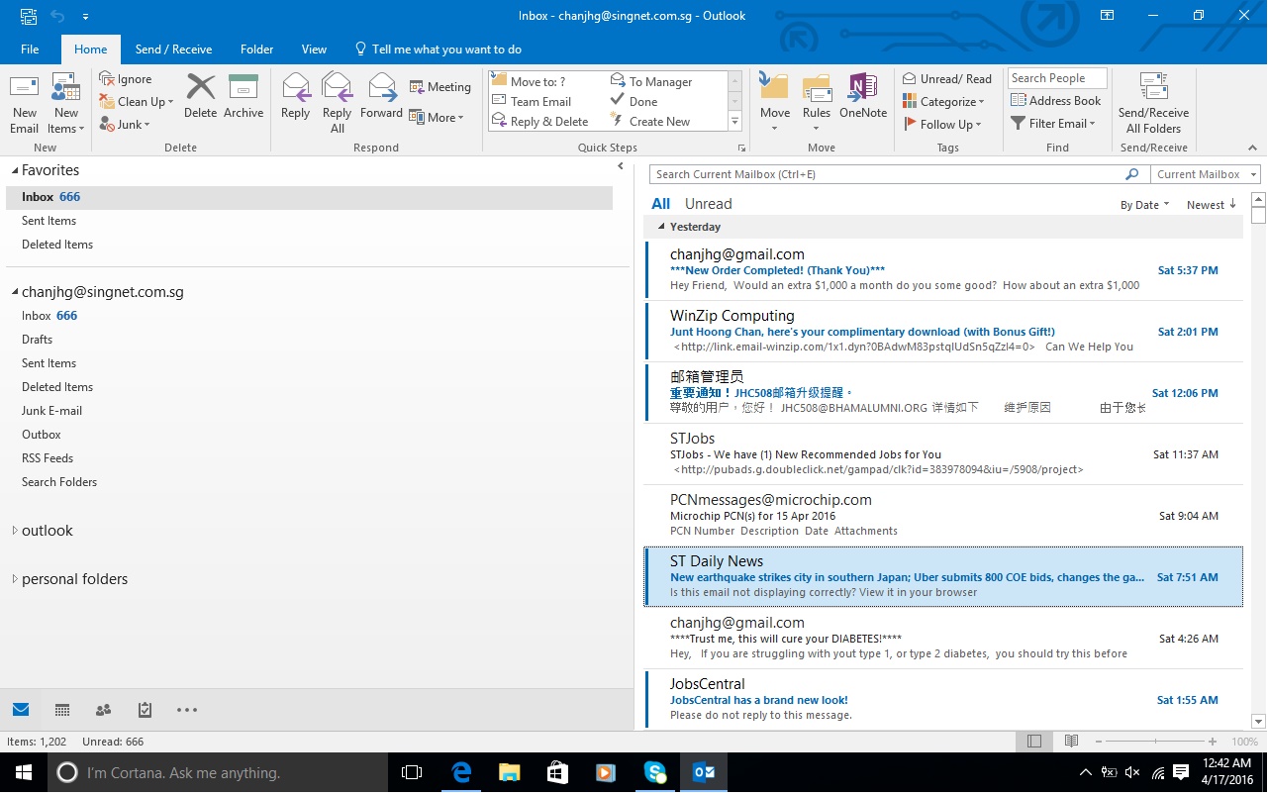Run the Reply & Delete quick step
This screenshot has height=796, width=1268.
pyautogui.click(x=540, y=122)
